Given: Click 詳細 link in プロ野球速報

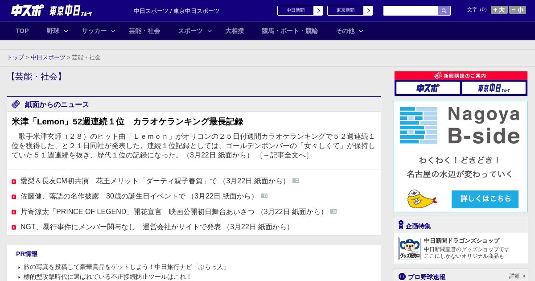Looking at the screenshot, I should click(x=517, y=276).
